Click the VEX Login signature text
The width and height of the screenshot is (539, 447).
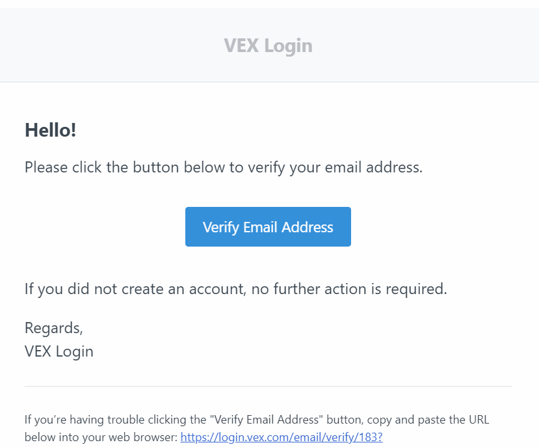coord(59,351)
